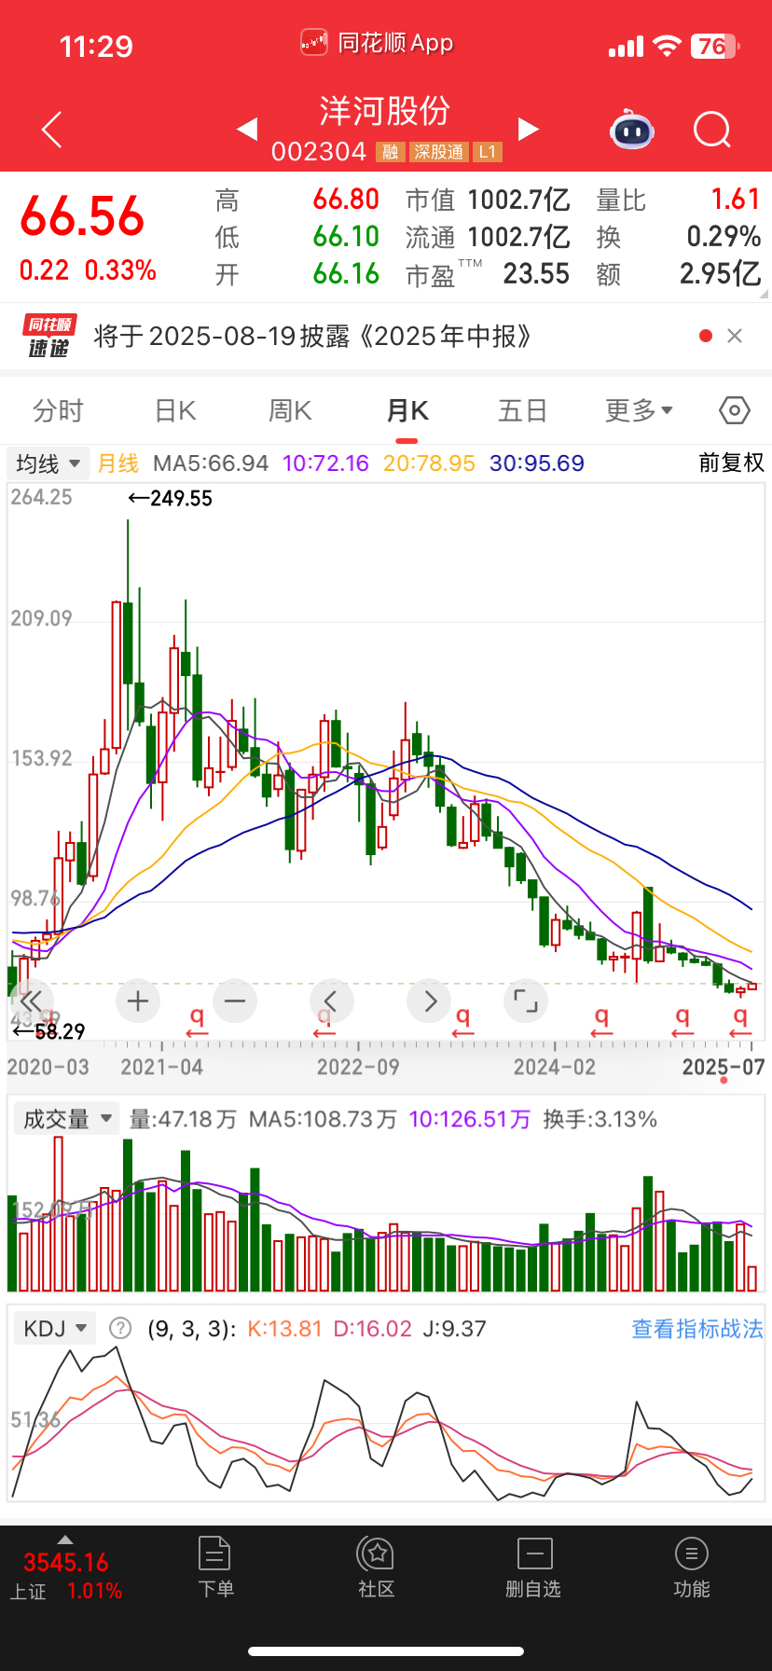Tap the 同花顺速递 news logo
This screenshot has width=772, height=1671.
[x=49, y=337]
